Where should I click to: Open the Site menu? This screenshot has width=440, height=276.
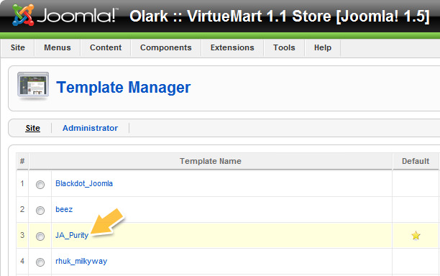[18, 47]
